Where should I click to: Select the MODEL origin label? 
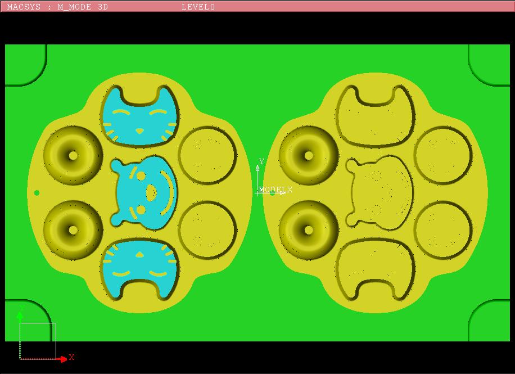tap(272, 190)
